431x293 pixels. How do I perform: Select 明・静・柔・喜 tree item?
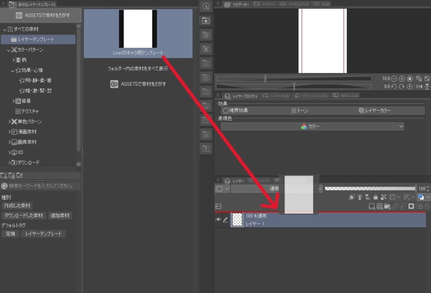click(35, 80)
